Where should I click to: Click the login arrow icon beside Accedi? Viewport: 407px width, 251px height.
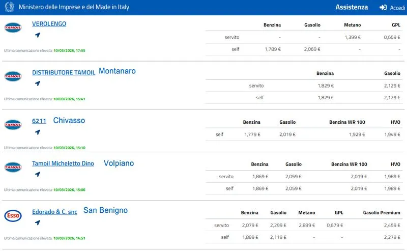(383, 8)
